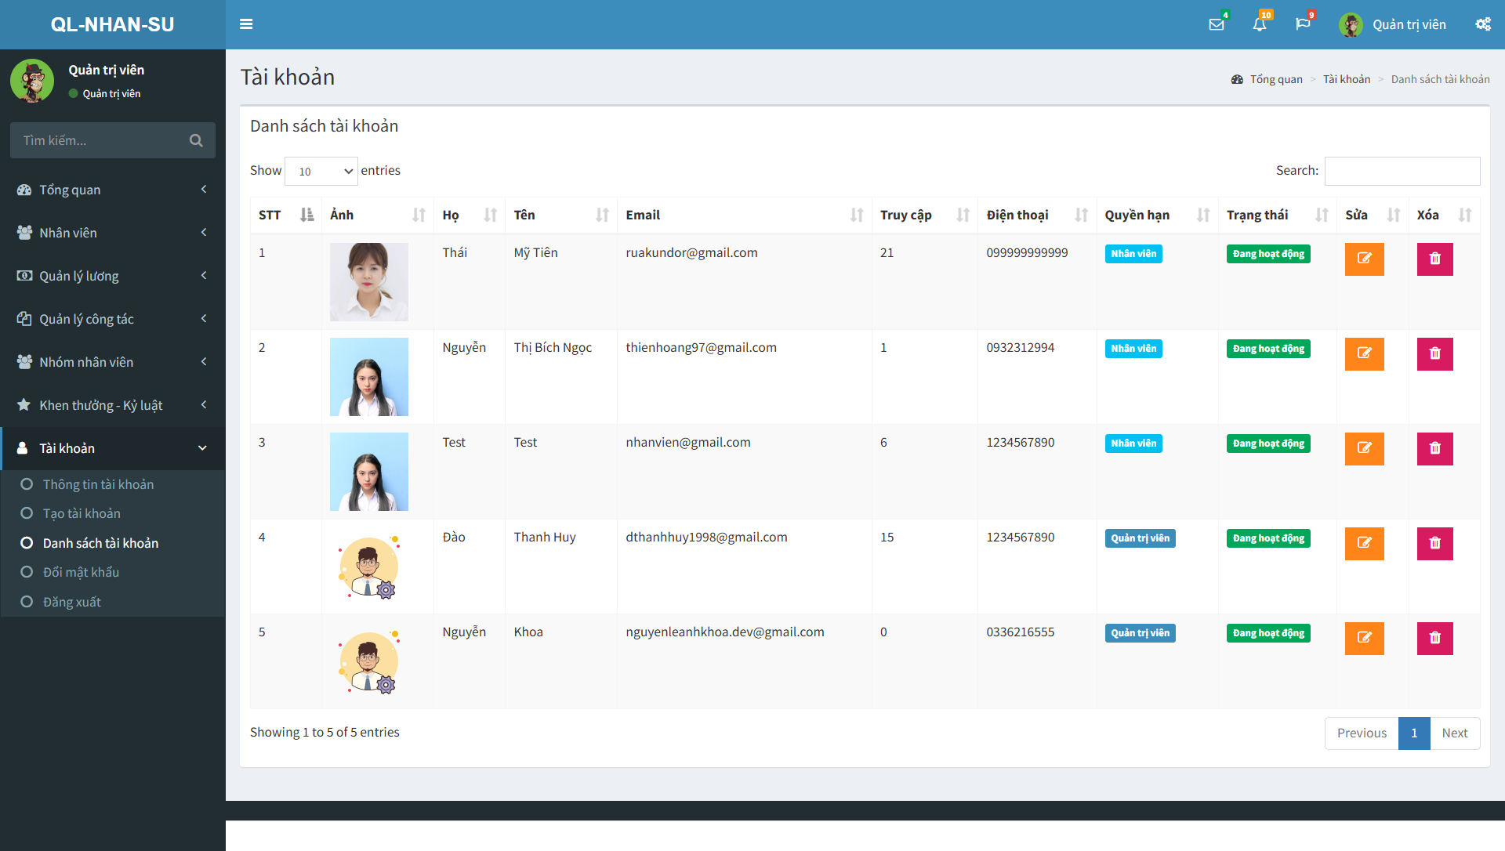Image resolution: width=1505 pixels, height=851 pixels.
Task: Click the settings gear icon top right
Action: pyautogui.click(x=1482, y=24)
